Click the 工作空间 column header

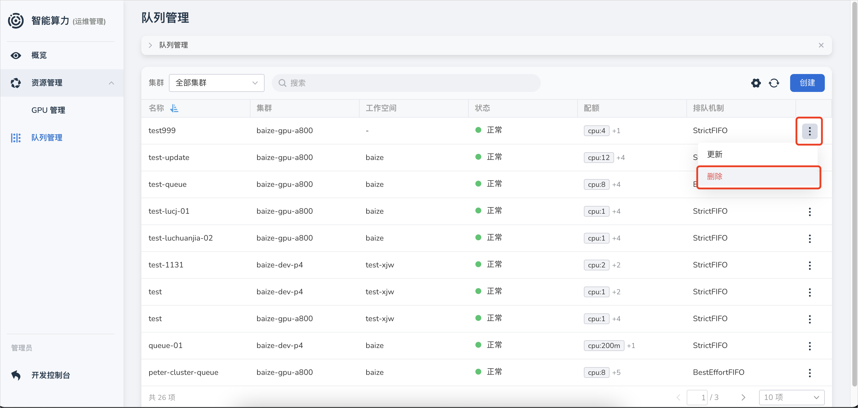(x=381, y=108)
